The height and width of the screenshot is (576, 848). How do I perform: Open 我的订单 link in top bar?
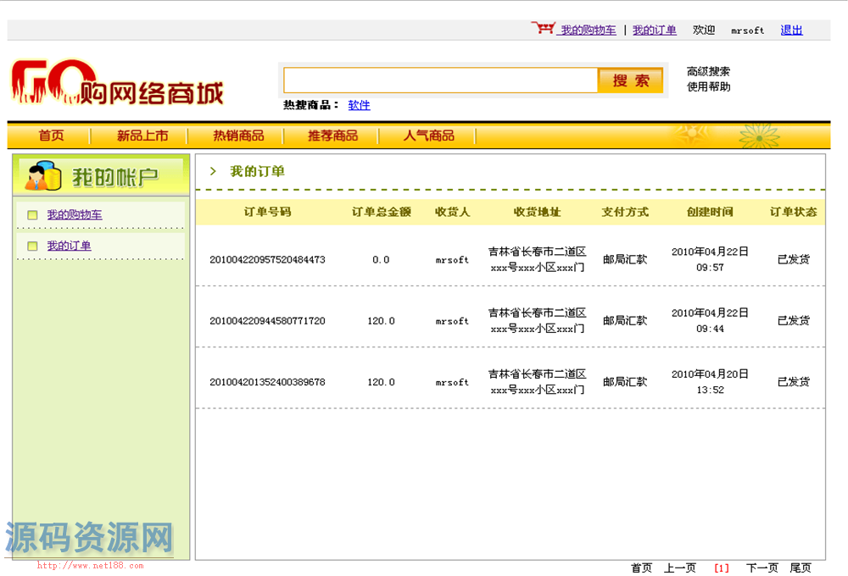click(x=654, y=30)
